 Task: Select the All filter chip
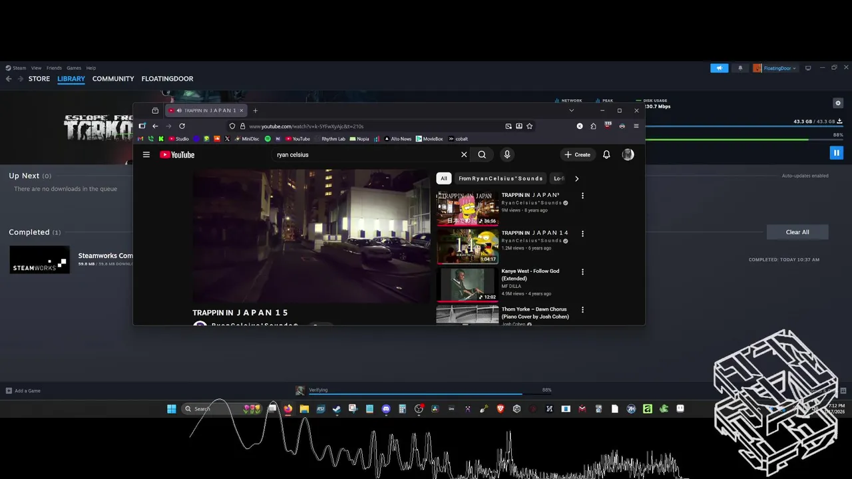click(444, 178)
